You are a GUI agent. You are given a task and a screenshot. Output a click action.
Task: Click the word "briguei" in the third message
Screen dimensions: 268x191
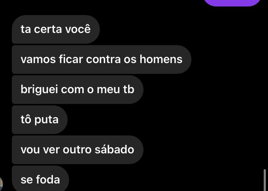[39, 90]
